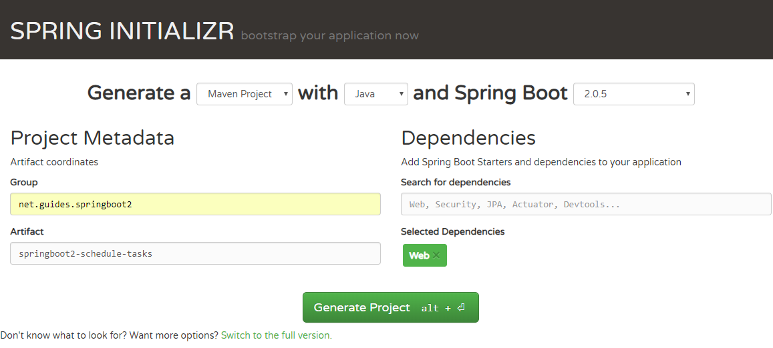773x348 pixels.
Task: Remove the Web dependency via its X icon
Action: click(x=436, y=255)
